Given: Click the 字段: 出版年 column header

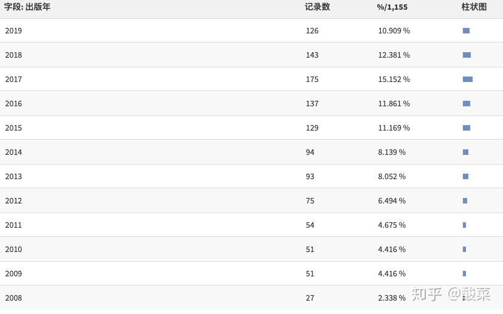Looking at the screenshot, I should [x=27, y=7].
